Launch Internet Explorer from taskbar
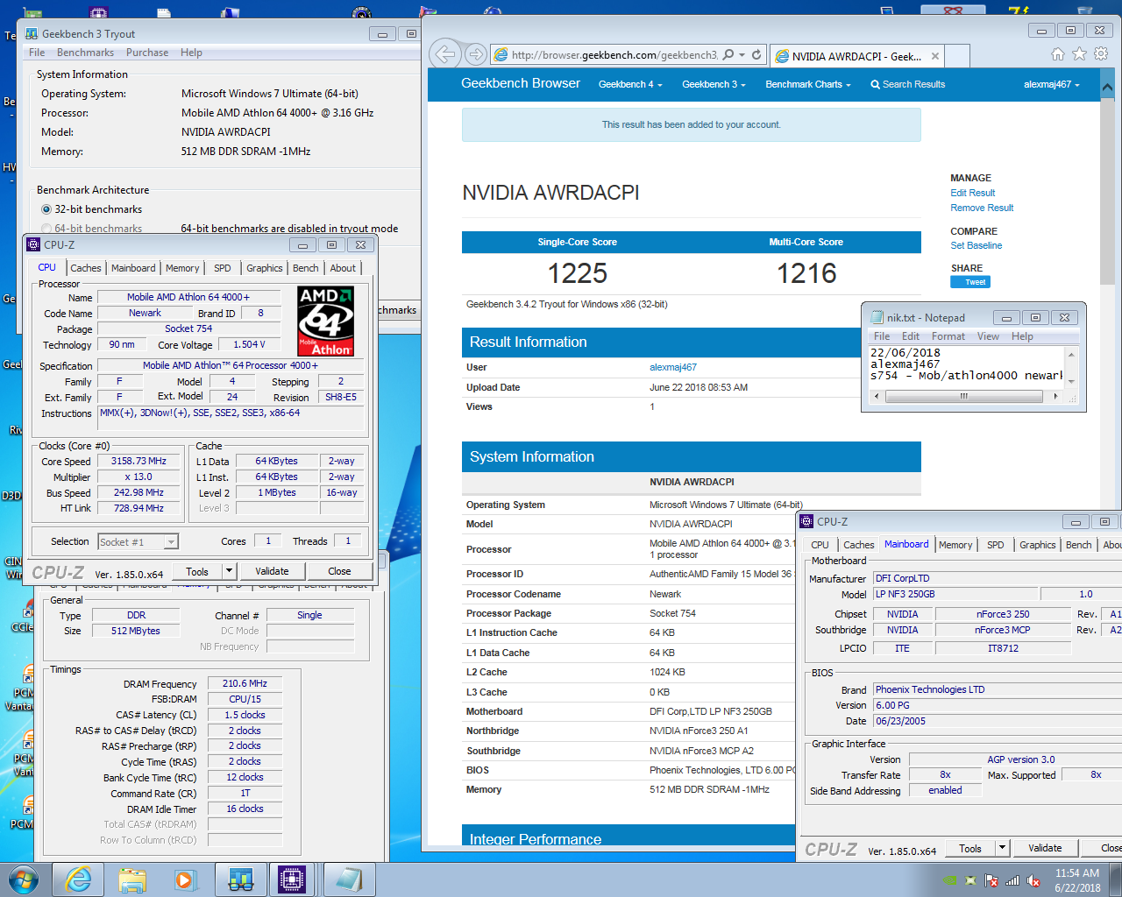This screenshot has height=897, width=1122. (x=78, y=879)
